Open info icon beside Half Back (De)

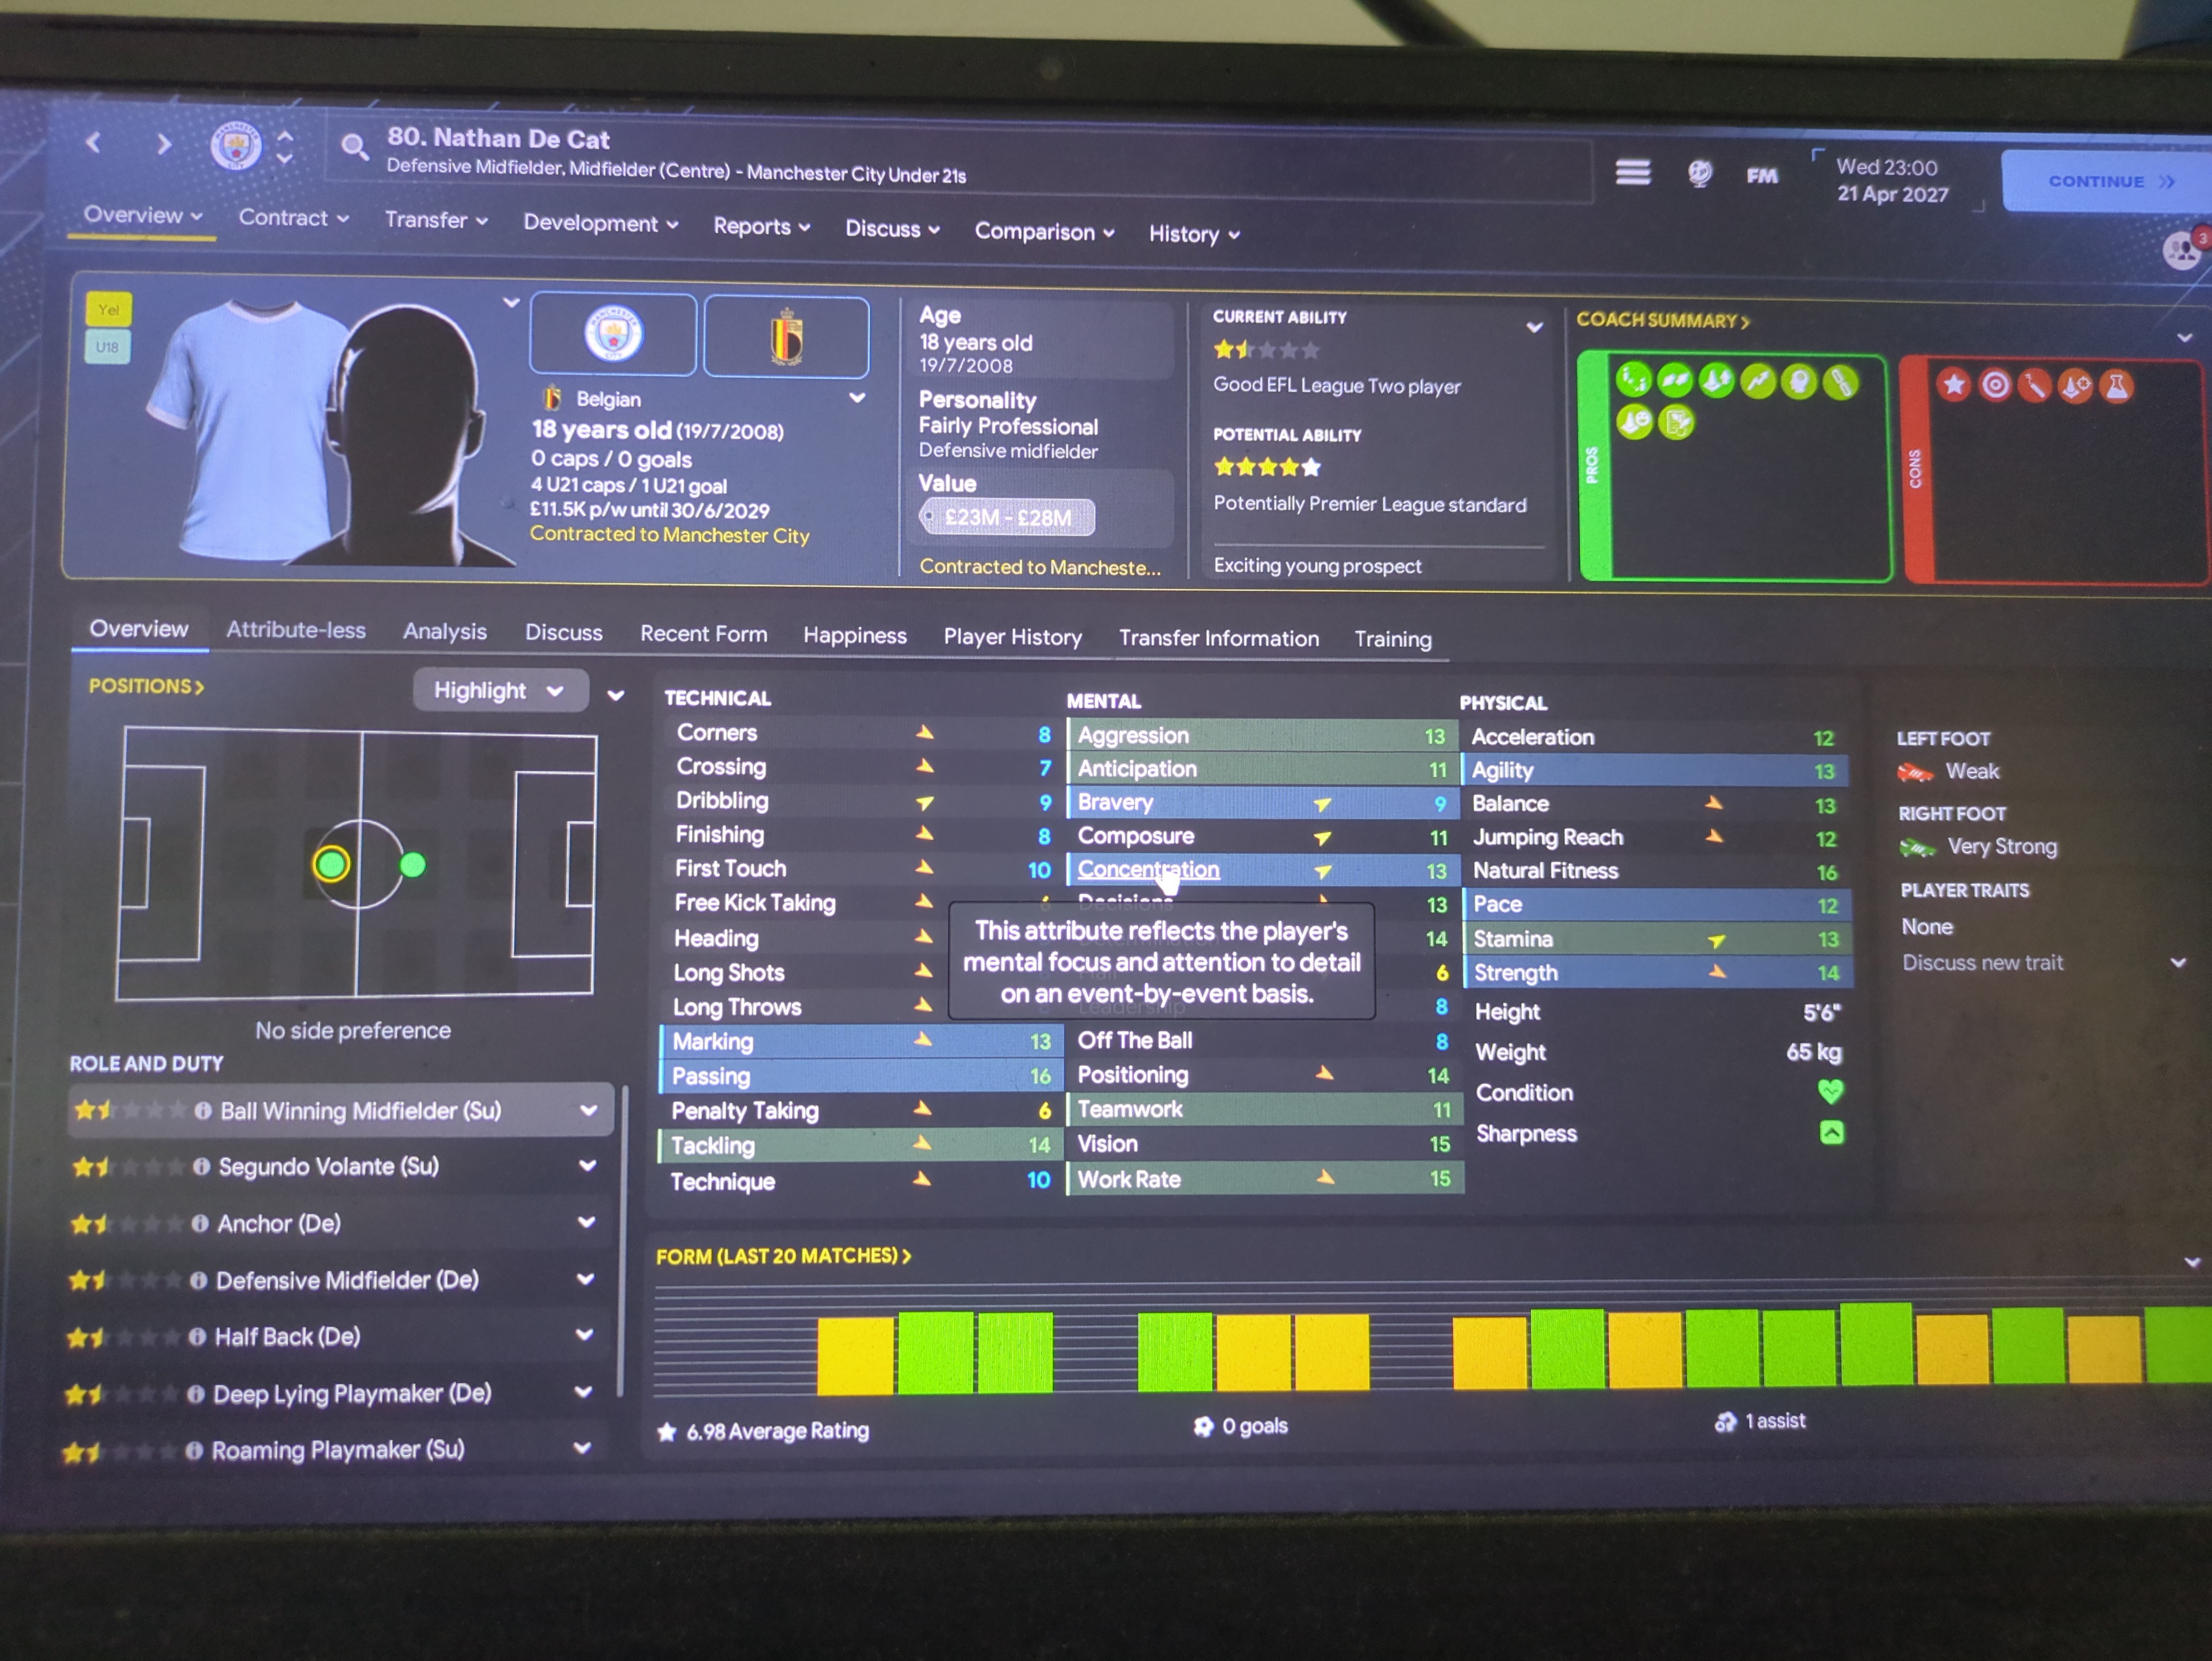coord(197,1337)
